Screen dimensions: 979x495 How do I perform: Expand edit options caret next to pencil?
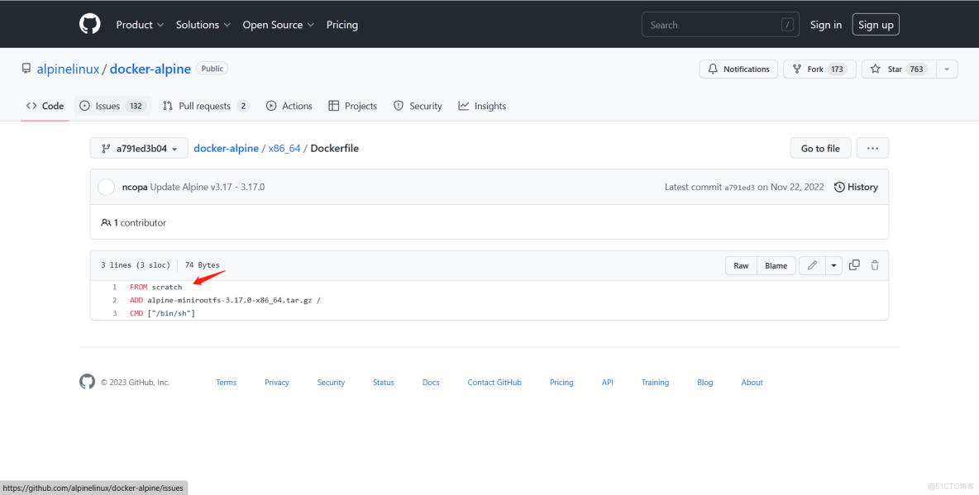click(x=833, y=265)
